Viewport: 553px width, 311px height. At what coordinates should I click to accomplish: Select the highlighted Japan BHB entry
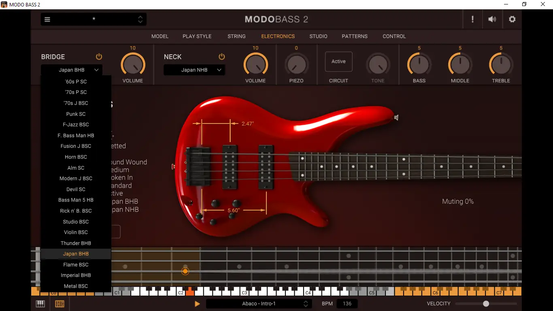point(76,254)
